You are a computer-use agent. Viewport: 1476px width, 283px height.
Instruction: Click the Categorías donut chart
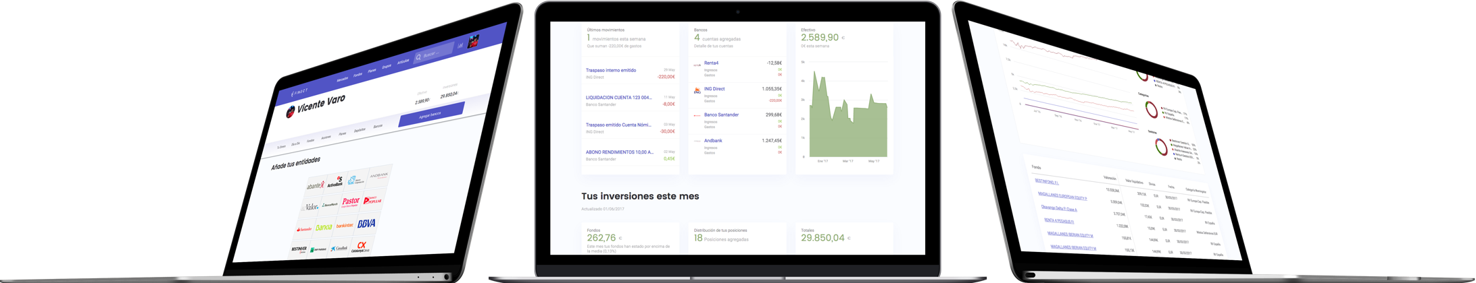(1152, 109)
